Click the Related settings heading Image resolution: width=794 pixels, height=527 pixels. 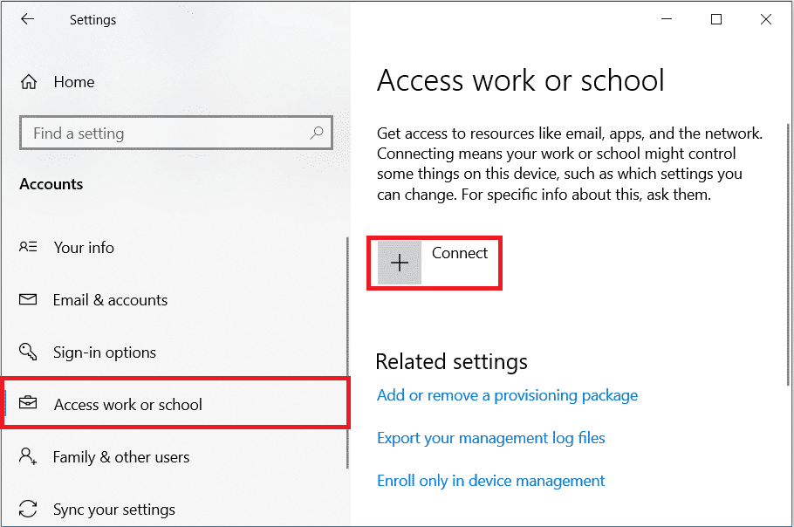tap(452, 362)
